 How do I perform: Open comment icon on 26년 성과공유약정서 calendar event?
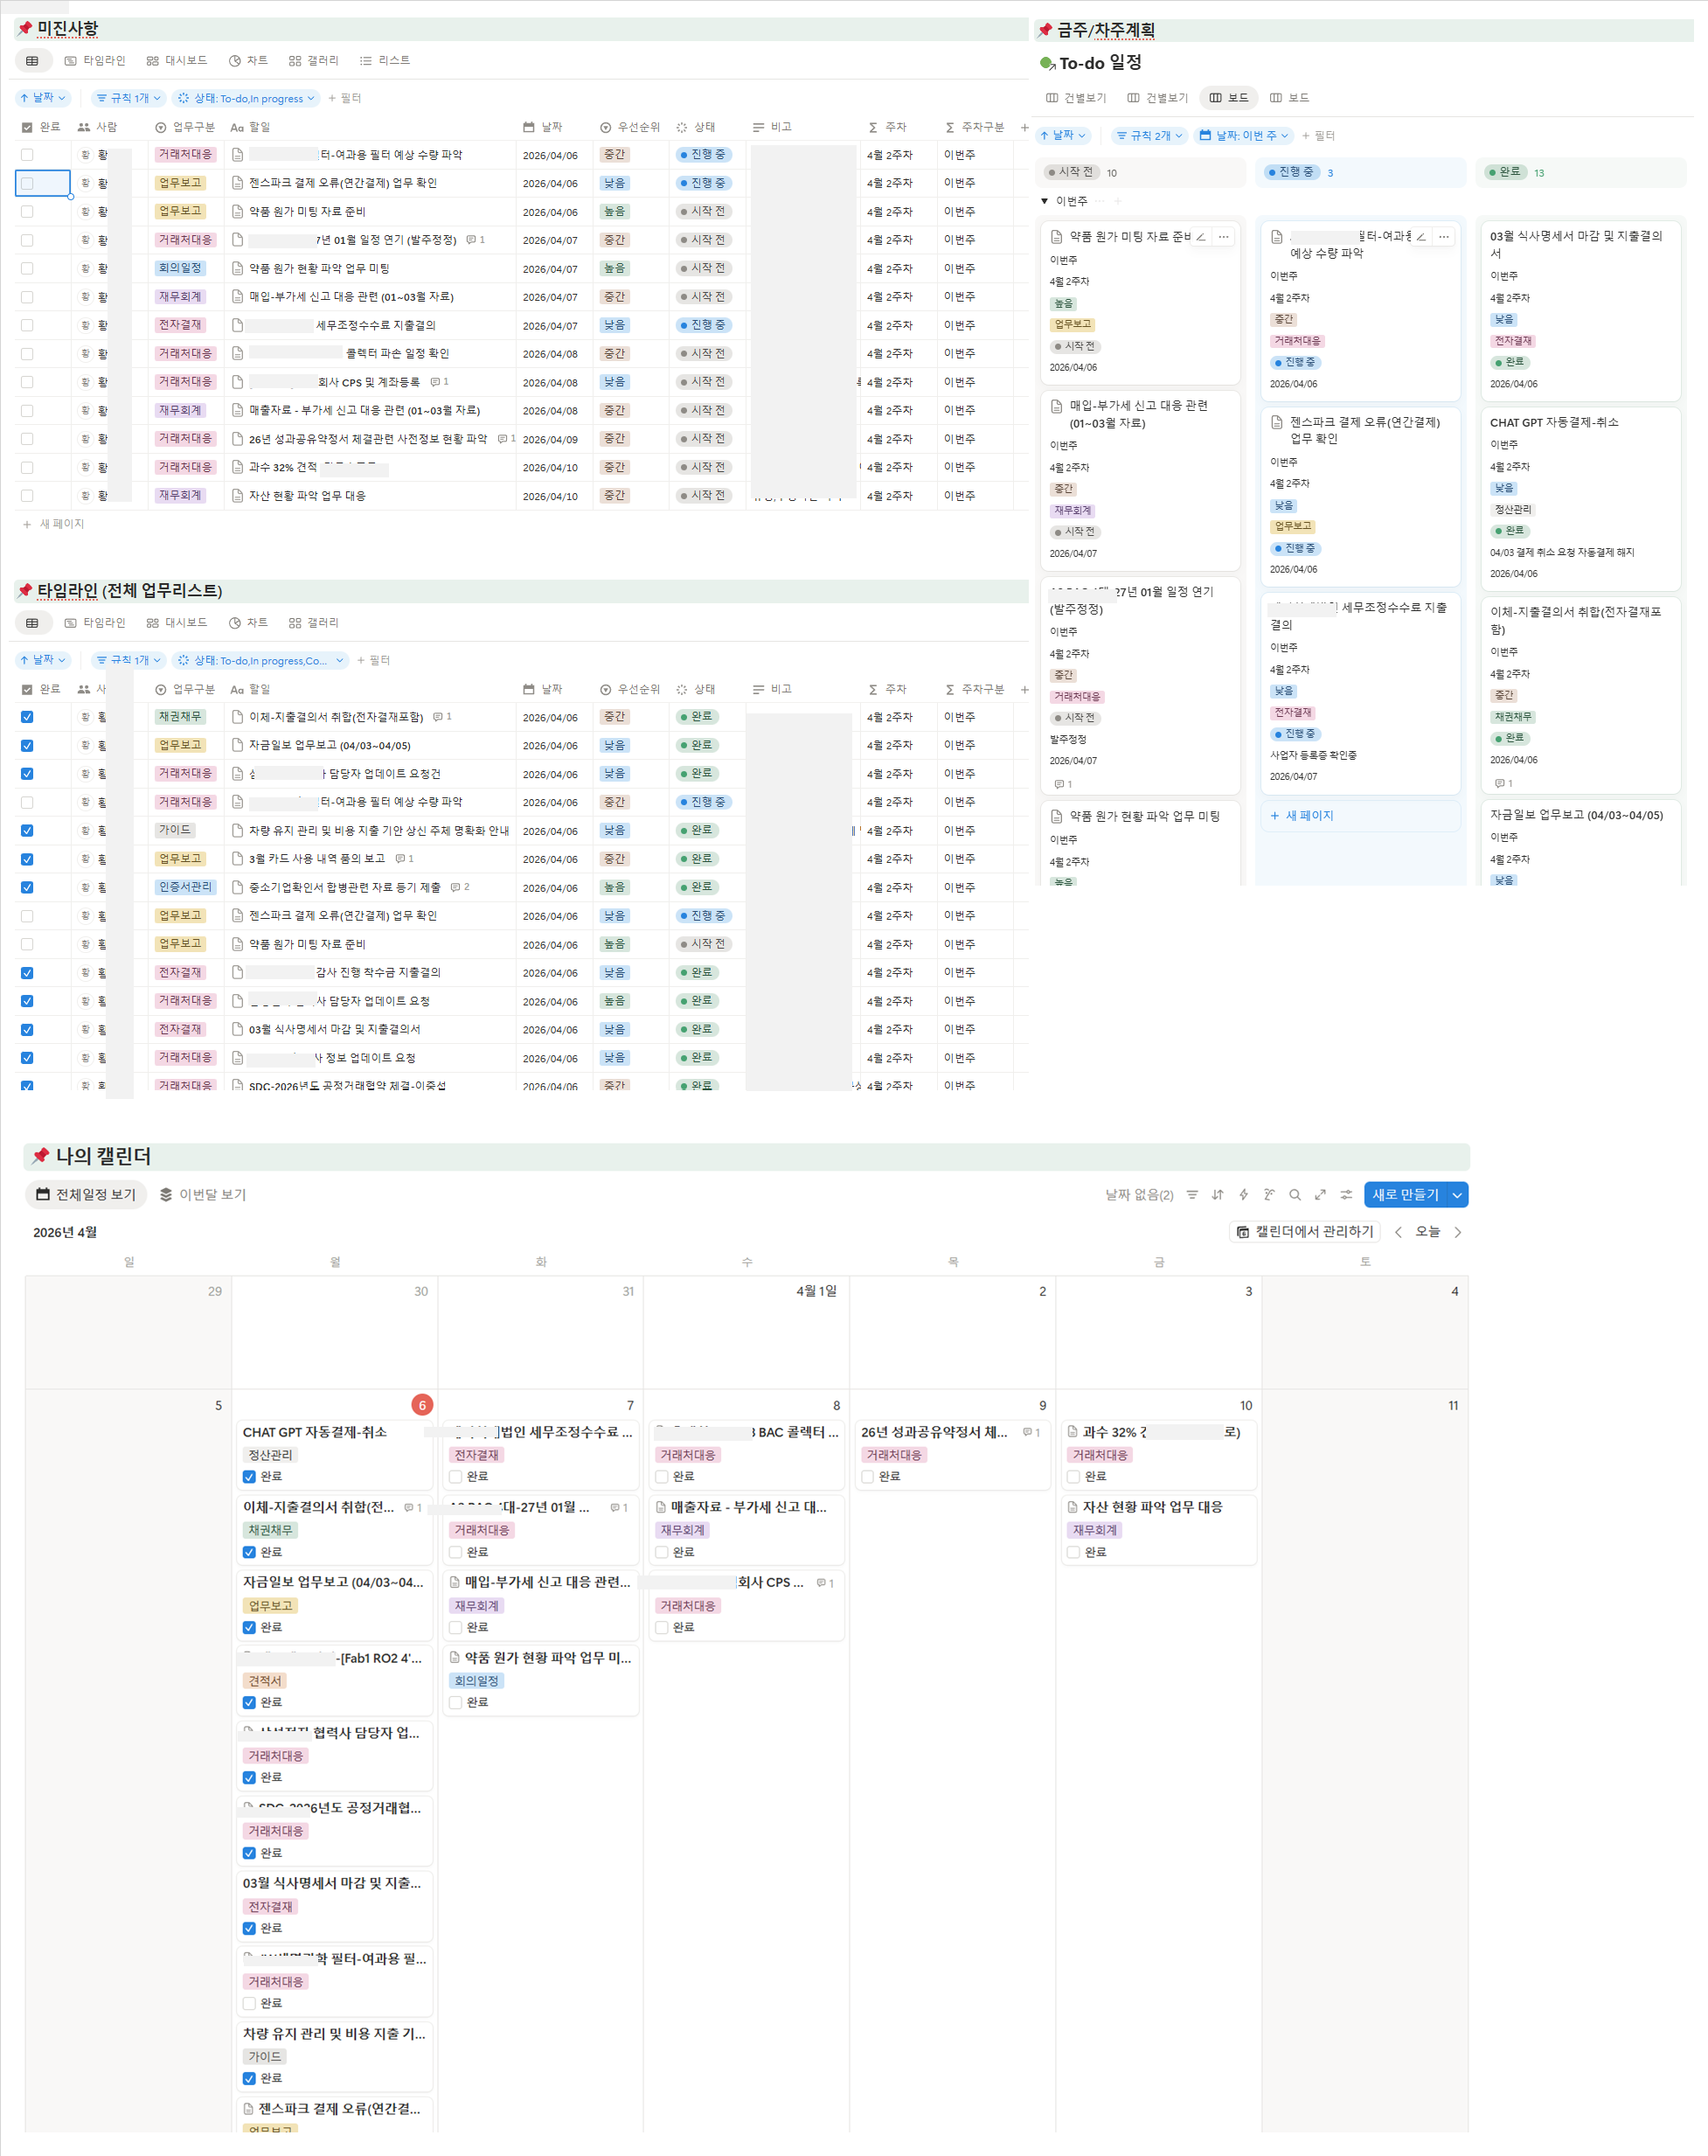[1031, 1433]
